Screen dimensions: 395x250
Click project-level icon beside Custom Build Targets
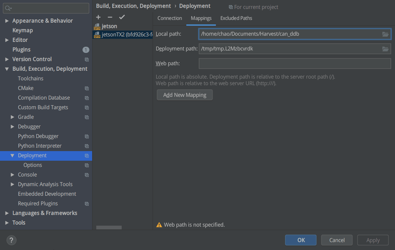click(x=87, y=107)
